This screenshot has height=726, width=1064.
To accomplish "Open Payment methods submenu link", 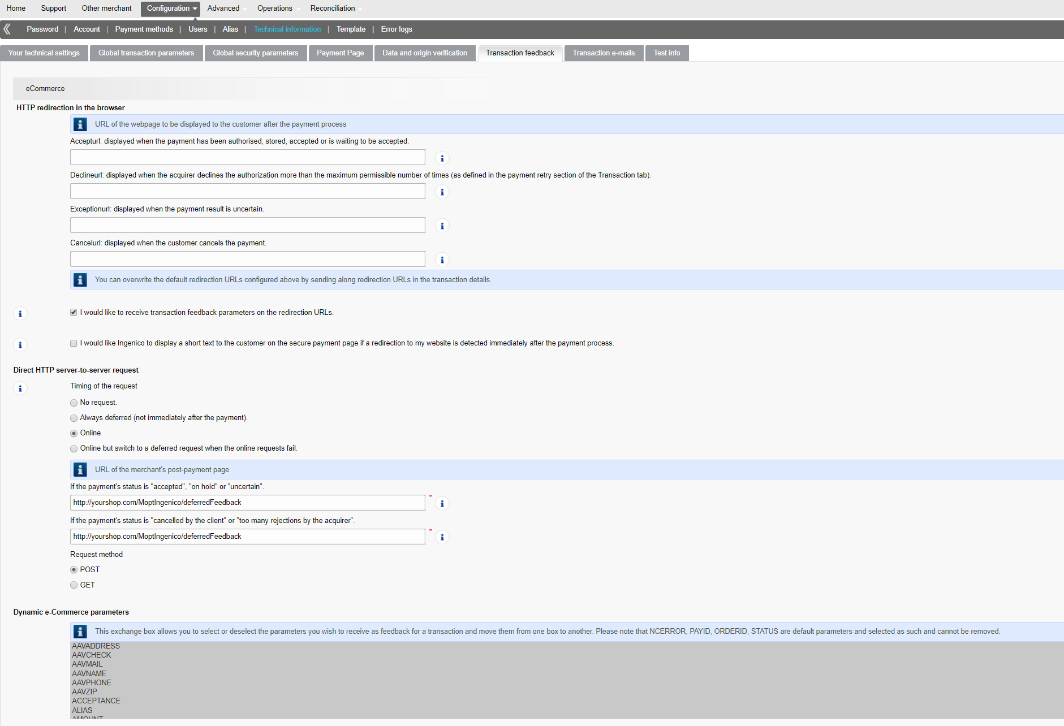I will (x=144, y=29).
